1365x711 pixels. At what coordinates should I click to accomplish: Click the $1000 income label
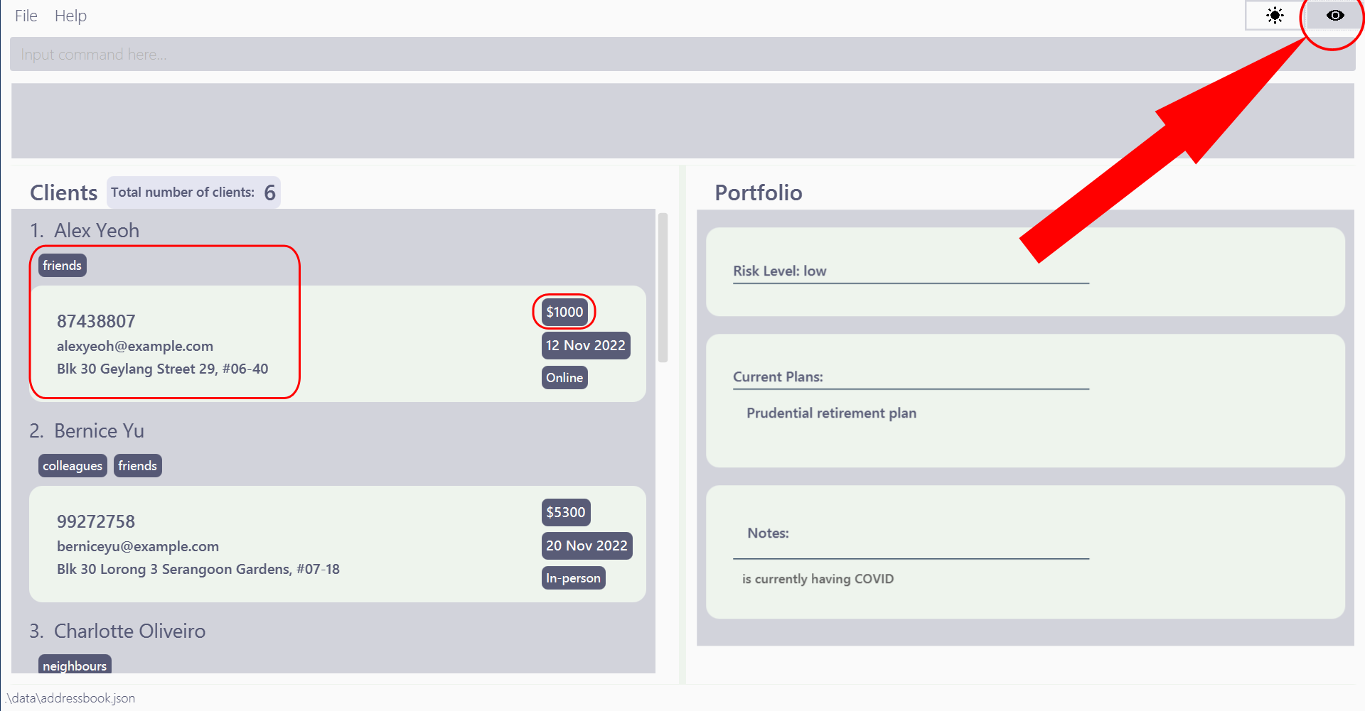coord(564,312)
